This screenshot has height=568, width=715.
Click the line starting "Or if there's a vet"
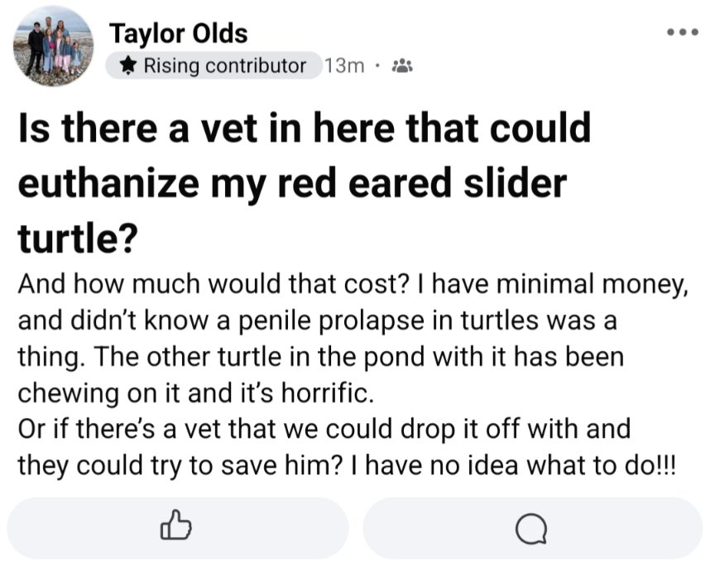[324, 429]
